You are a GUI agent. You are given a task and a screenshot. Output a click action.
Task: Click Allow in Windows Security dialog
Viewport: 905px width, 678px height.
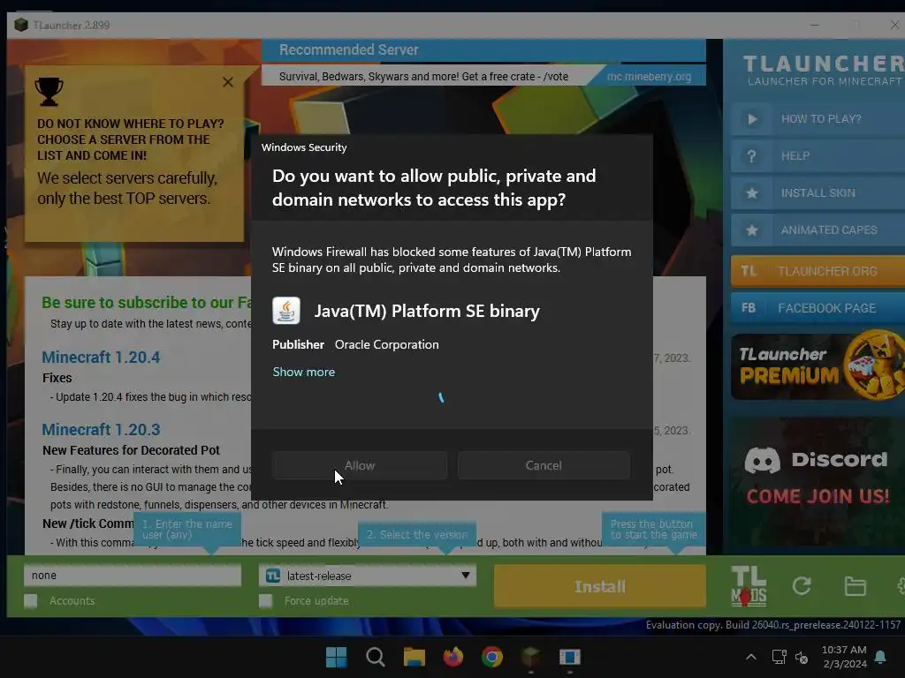[x=360, y=465]
